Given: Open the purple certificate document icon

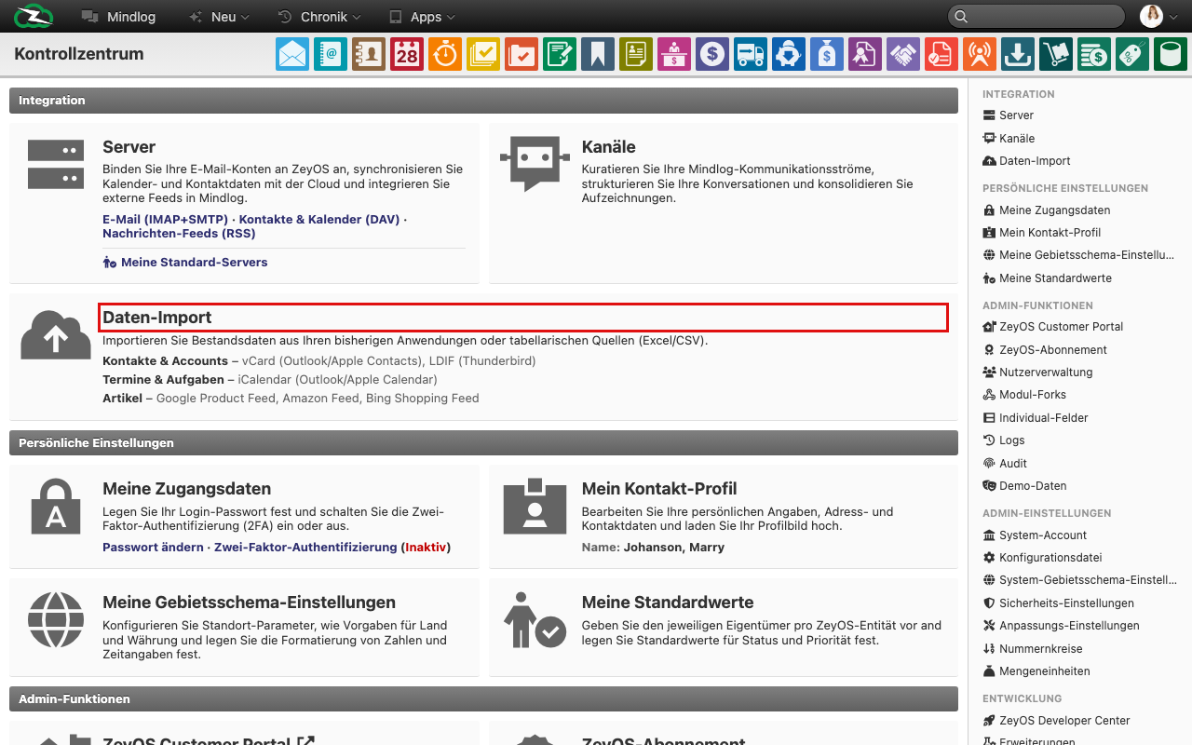Looking at the screenshot, I should pyautogui.click(x=865, y=54).
